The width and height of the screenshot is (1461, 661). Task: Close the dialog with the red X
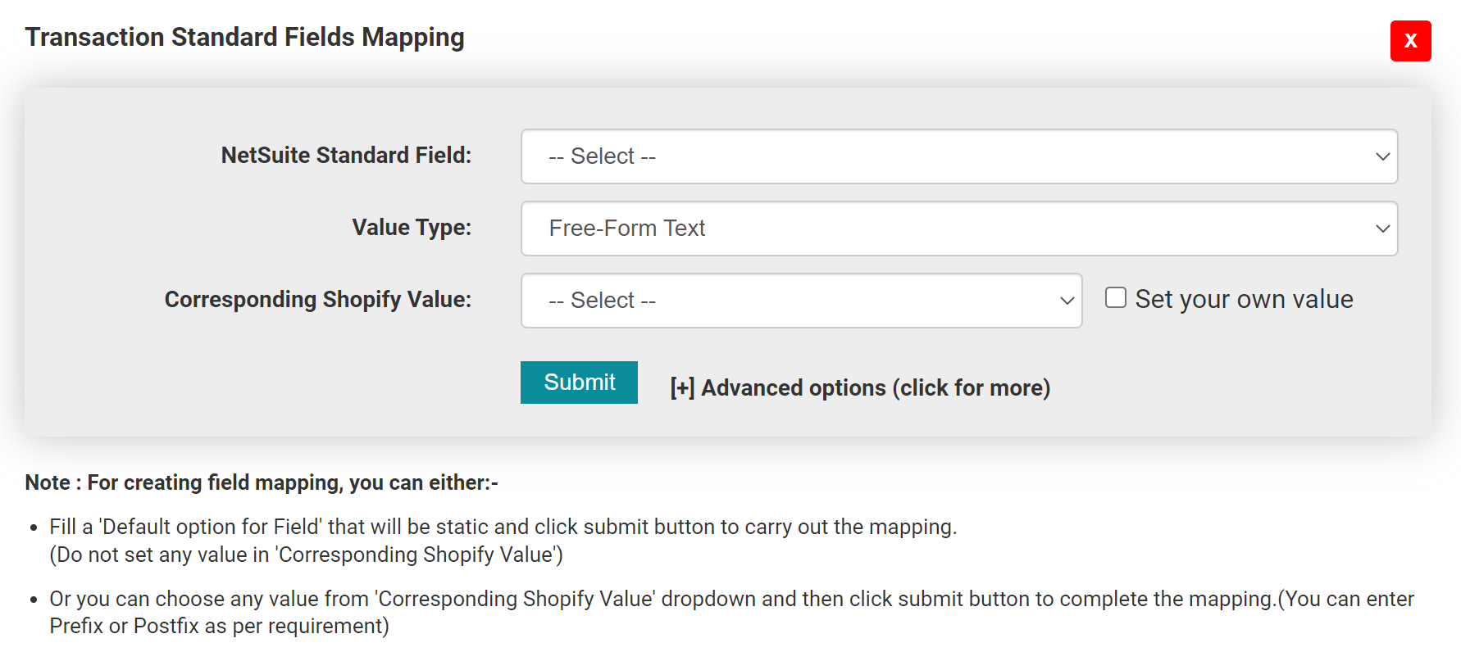pyautogui.click(x=1410, y=41)
